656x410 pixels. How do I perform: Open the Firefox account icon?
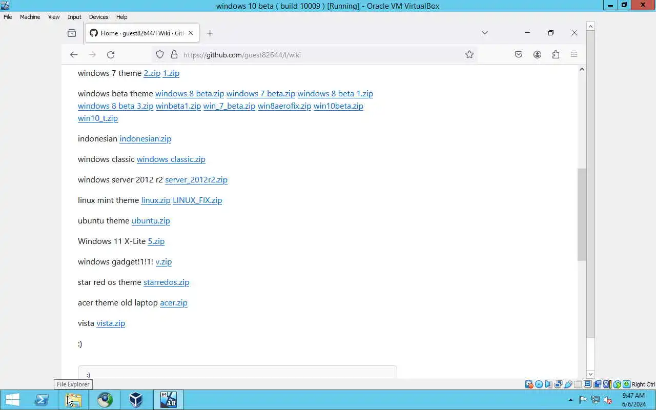point(537,54)
